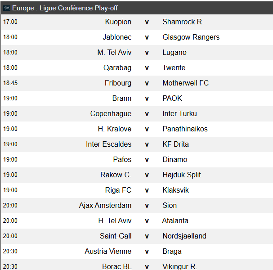Click the Riga FC v Klaksvik separator

pos(147,190)
